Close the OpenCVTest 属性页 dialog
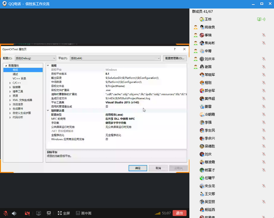Viewport: 274px width, 218px height. 184,49
